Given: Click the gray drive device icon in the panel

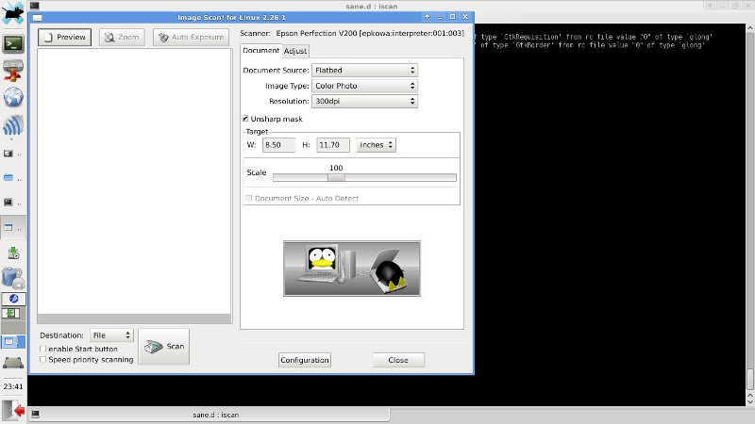Looking at the screenshot, I should [x=13, y=363].
